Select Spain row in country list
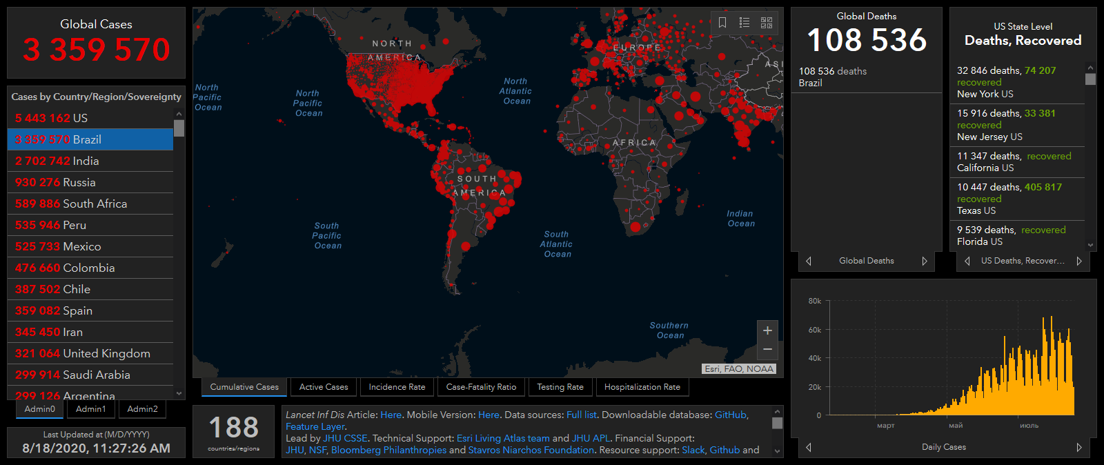This screenshot has height=465, width=1104. pos(90,310)
